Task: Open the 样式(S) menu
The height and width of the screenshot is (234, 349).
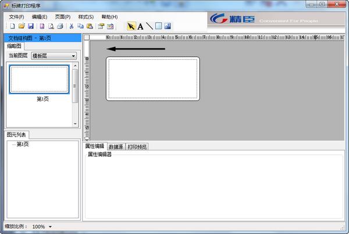Action: 86,17
